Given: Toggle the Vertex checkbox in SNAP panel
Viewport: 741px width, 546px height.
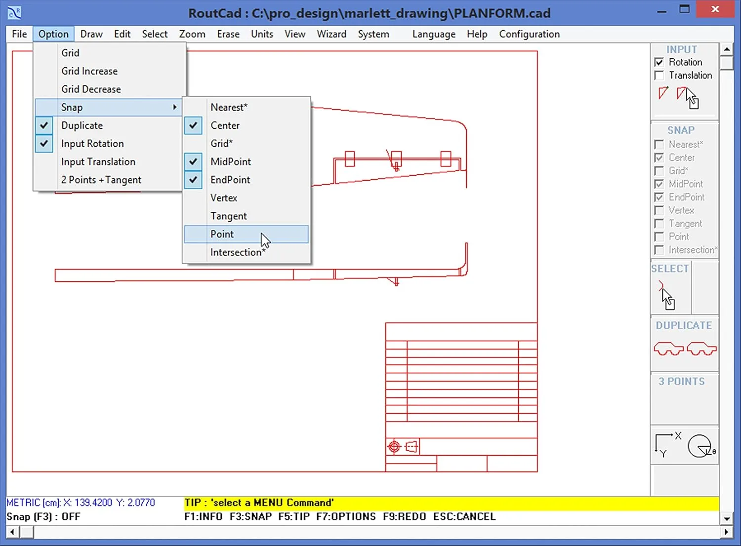Looking at the screenshot, I should point(659,210).
